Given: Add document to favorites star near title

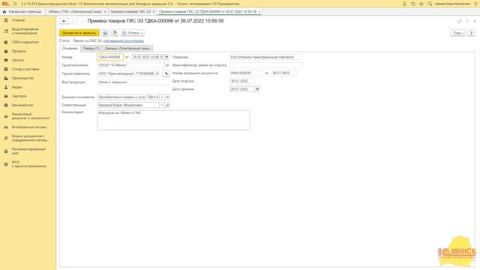Looking at the screenshot, I should click(82, 21).
